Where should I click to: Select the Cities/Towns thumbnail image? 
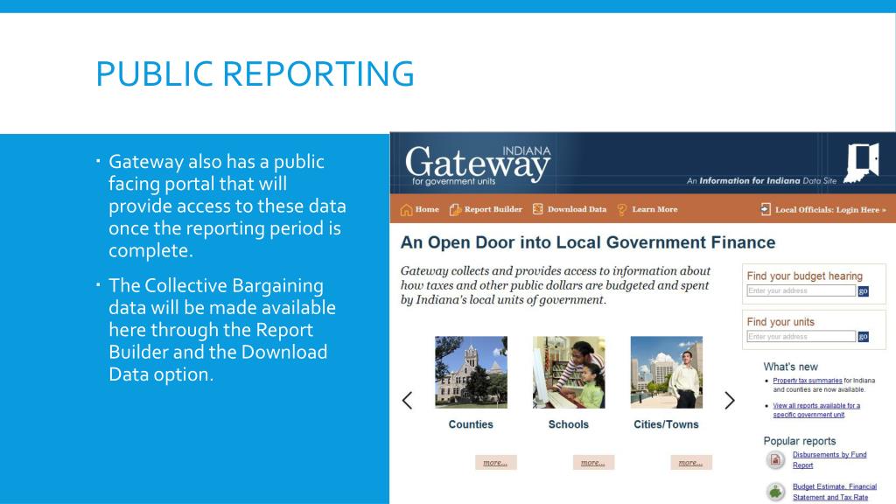pos(666,372)
